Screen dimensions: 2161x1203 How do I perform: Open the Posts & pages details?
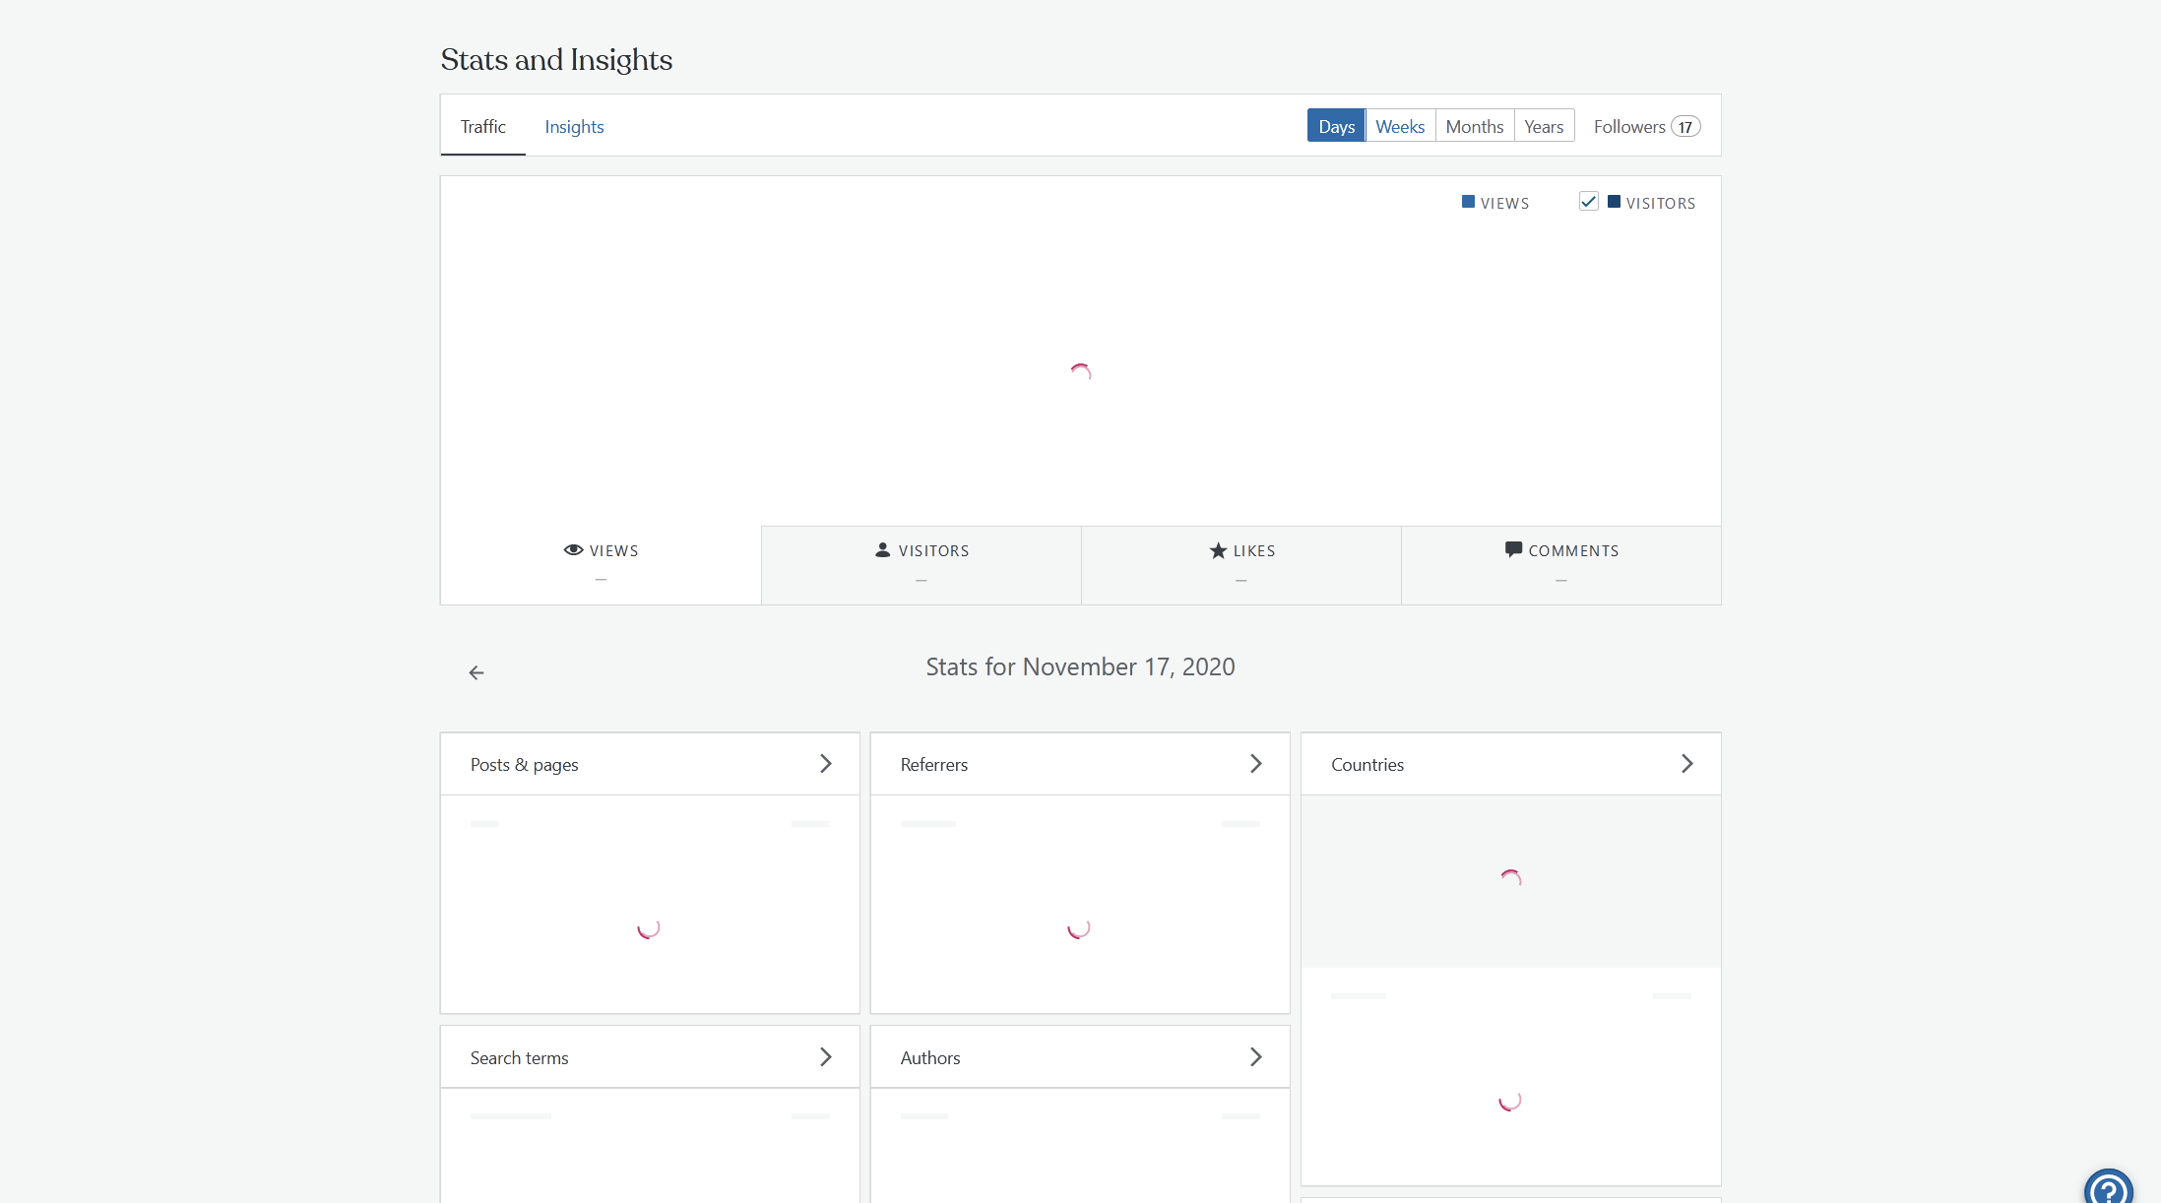point(650,764)
